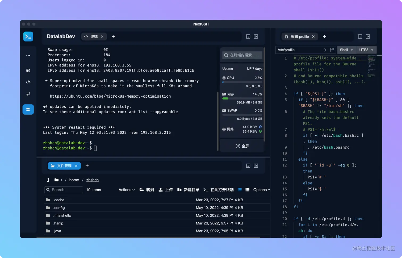Image resolution: width=402 pixels, height=258 pixels.
Task: Click the split-pane icon beside terminal tabs
Action: [x=256, y=36]
